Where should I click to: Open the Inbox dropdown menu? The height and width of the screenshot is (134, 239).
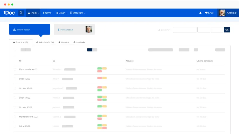tap(33, 13)
